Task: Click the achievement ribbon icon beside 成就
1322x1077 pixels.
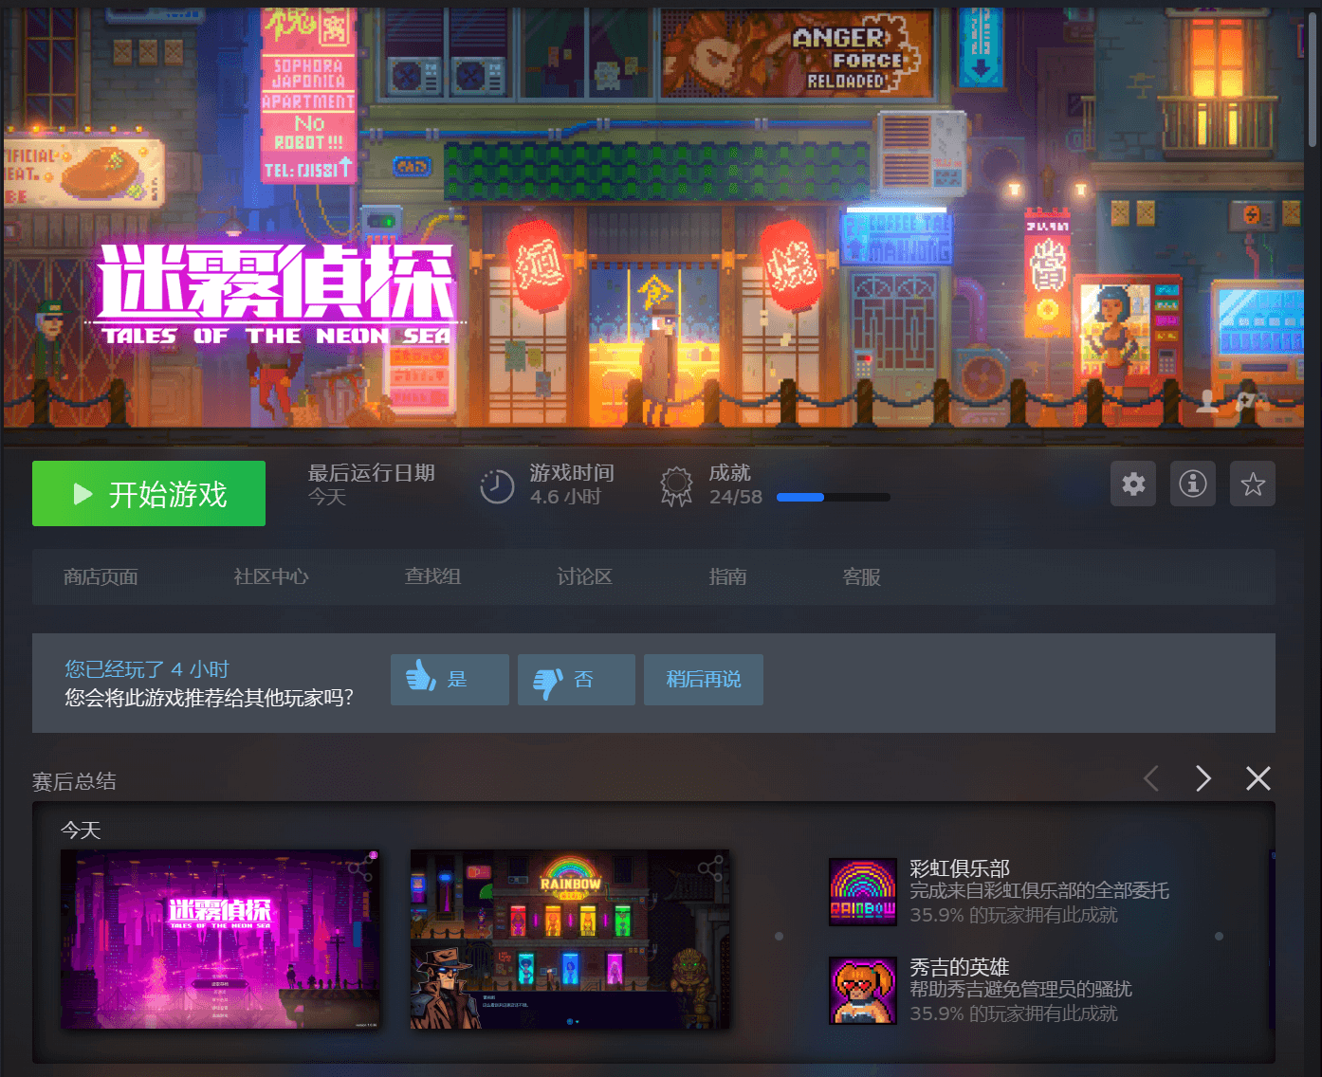Action: point(676,486)
